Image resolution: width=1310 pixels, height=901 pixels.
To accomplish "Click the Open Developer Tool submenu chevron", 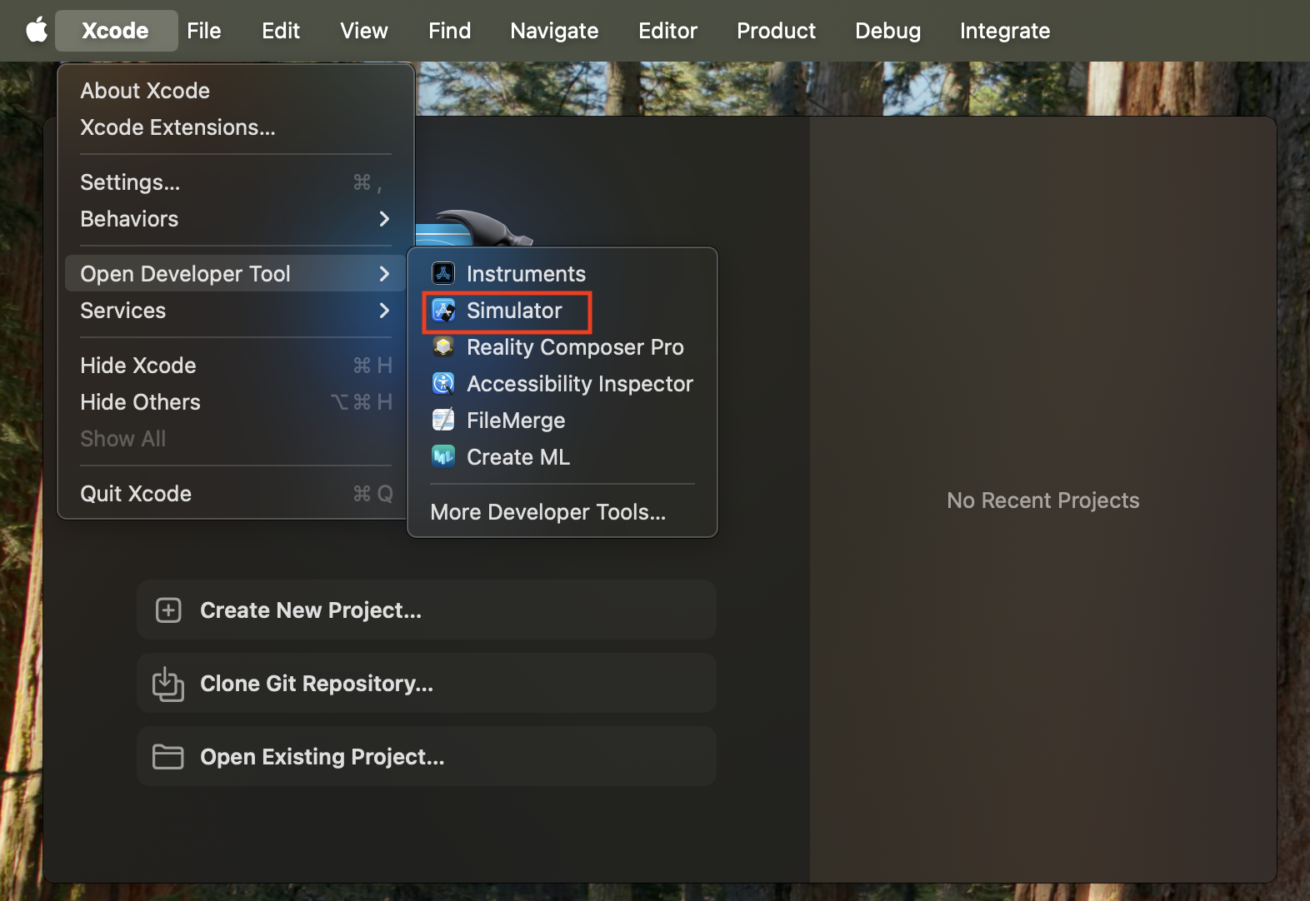I will click(x=384, y=274).
